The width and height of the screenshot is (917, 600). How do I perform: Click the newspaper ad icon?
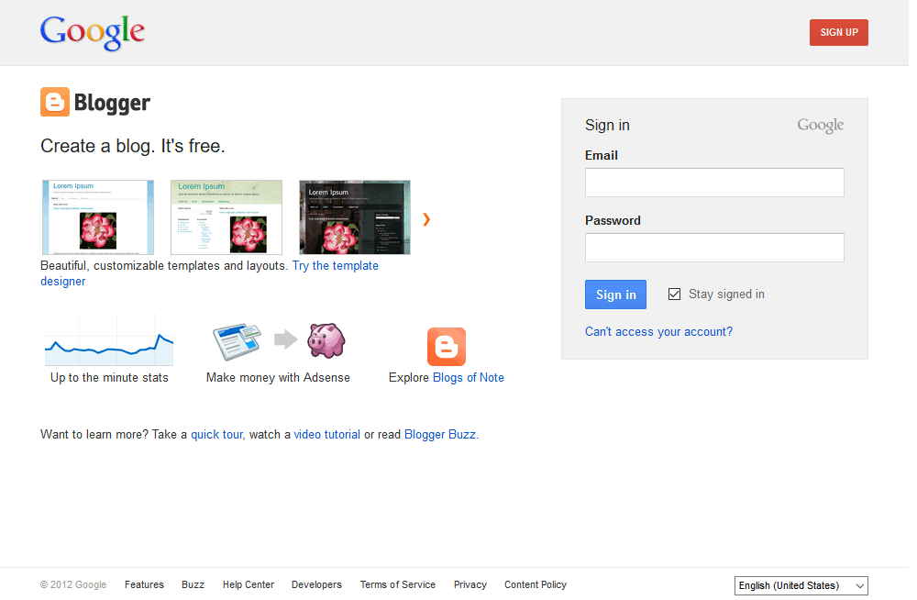237,342
